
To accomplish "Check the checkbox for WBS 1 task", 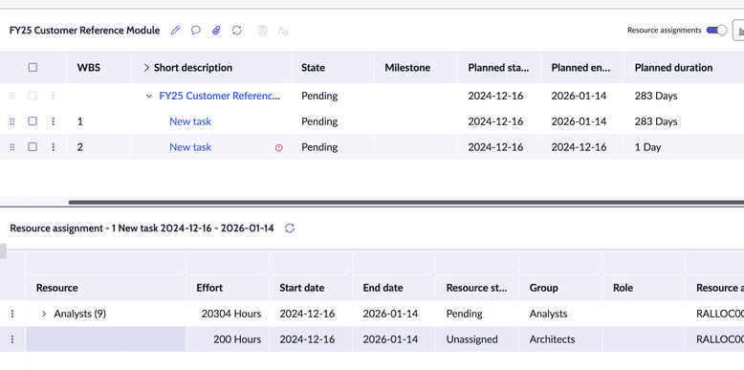I will tap(33, 121).
